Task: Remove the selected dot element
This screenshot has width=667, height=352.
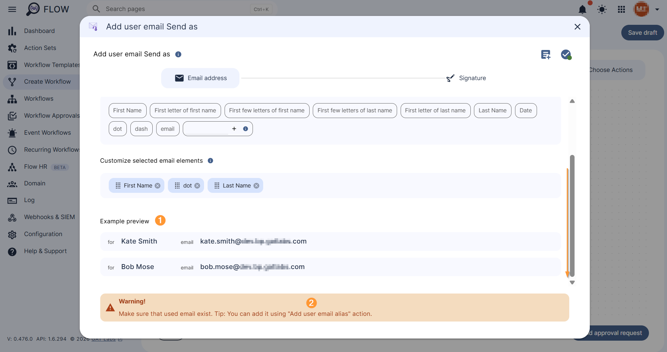Action: (197, 186)
